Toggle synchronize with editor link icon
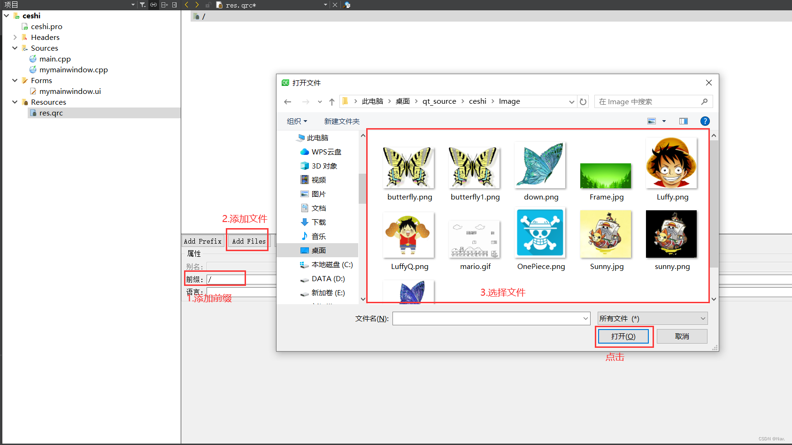Screen dimensions: 792x445 point(154,5)
